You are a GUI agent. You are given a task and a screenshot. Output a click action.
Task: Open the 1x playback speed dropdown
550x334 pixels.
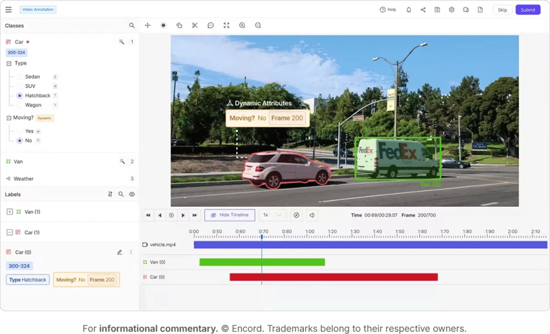click(x=272, y=215)
